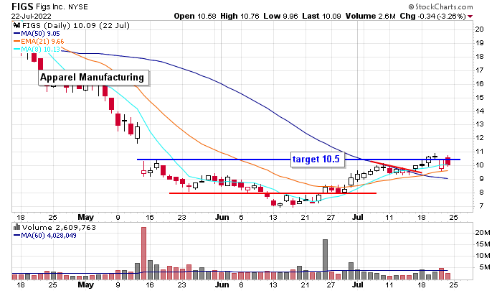Click the FIGS ticker symbol title
This screenshot has height=291, width=502.
coord(22,6)
